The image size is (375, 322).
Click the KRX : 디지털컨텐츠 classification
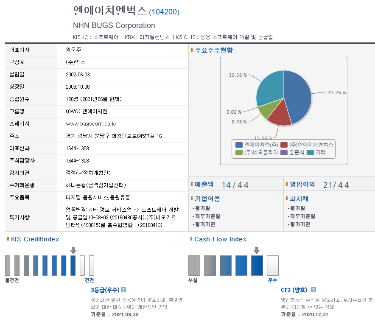point(147,37)
